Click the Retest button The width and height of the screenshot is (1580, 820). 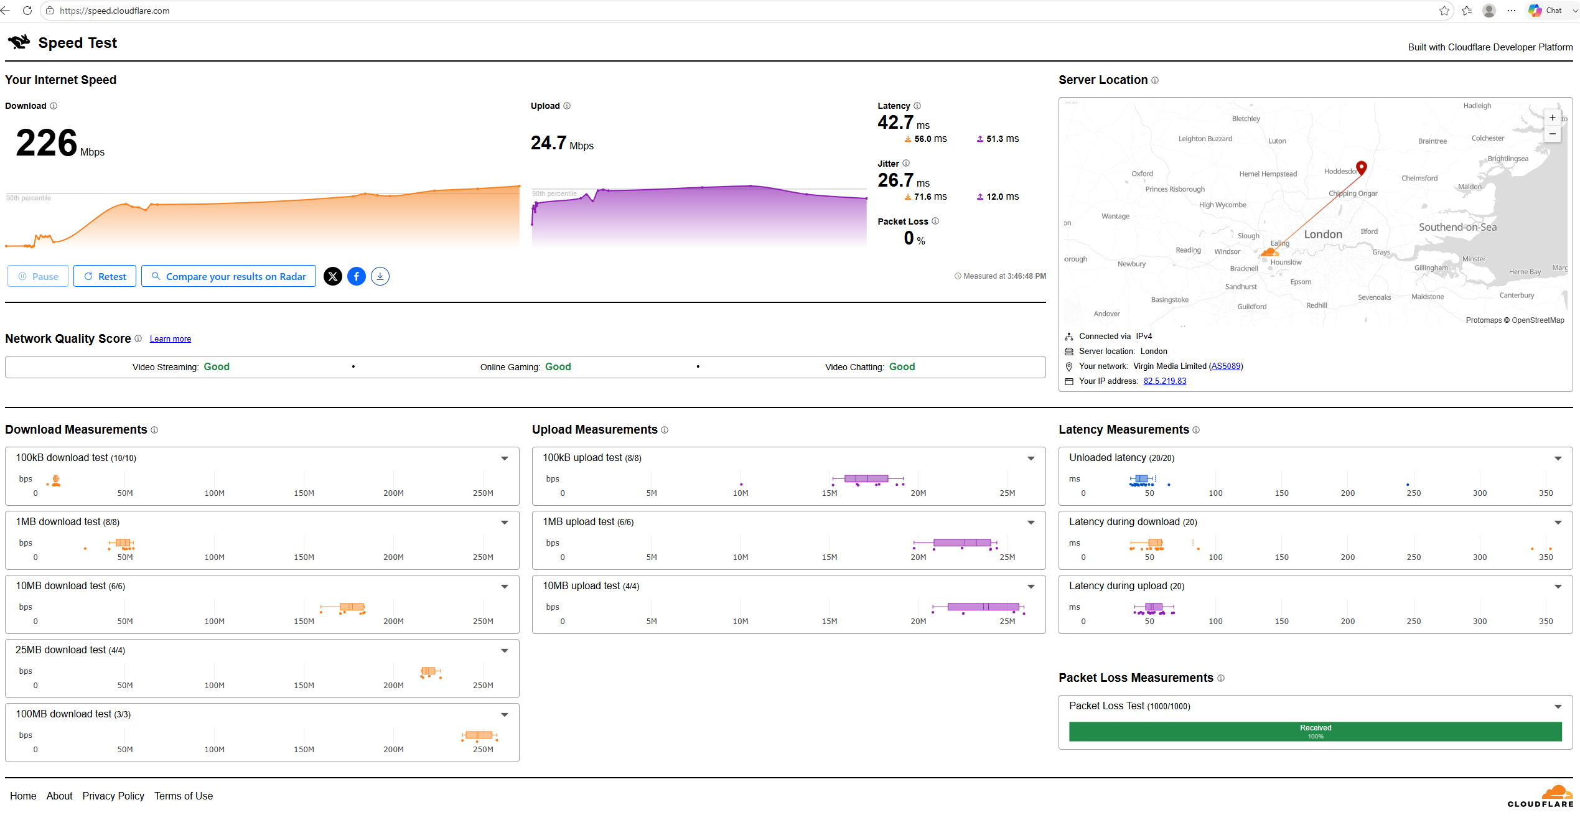coord(105,276)
